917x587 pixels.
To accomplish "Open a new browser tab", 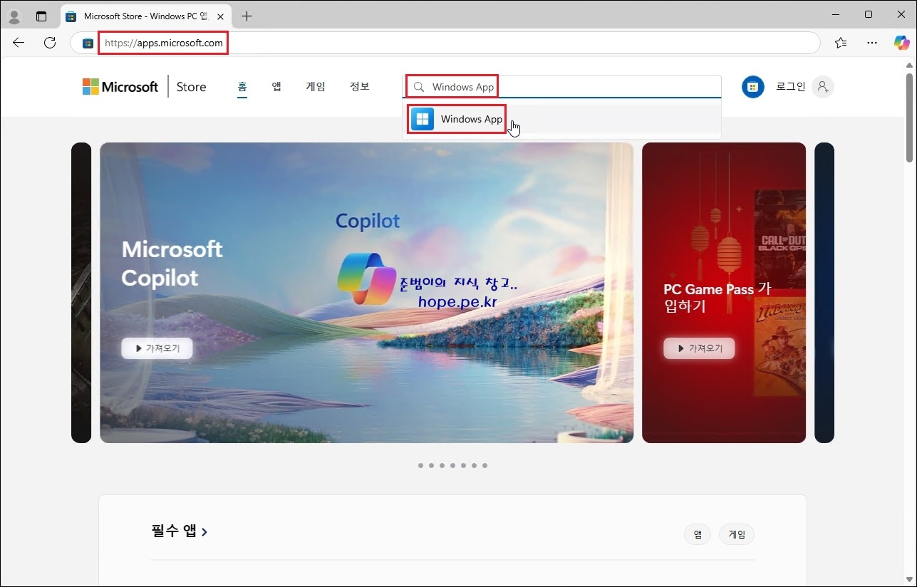I will (x=247, y=16).
